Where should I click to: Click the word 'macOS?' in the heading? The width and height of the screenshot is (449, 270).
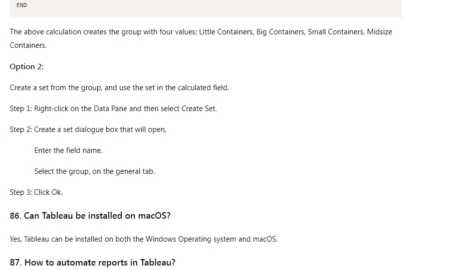154,216
